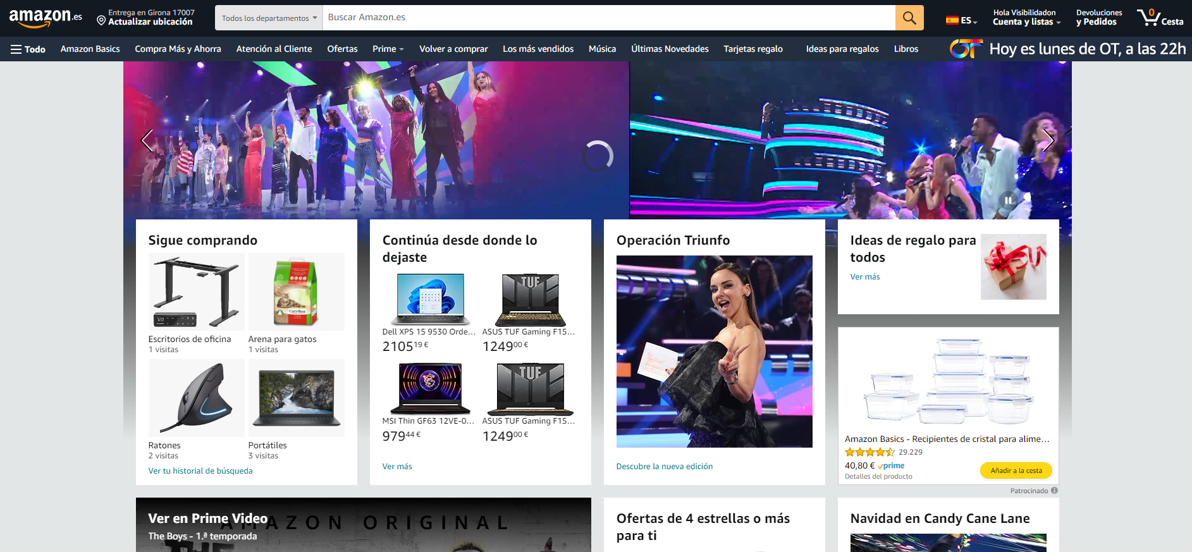
Task: Click the next carousel arrow
Action: click(1047, 140)
